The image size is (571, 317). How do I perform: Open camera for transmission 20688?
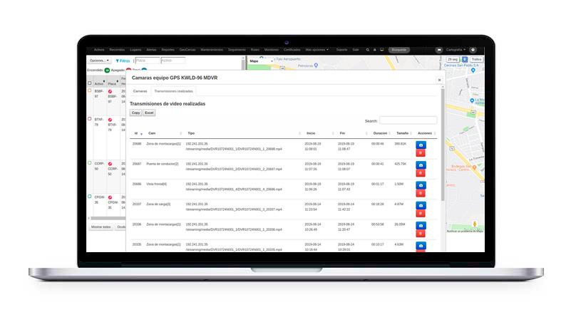[421, 145]
